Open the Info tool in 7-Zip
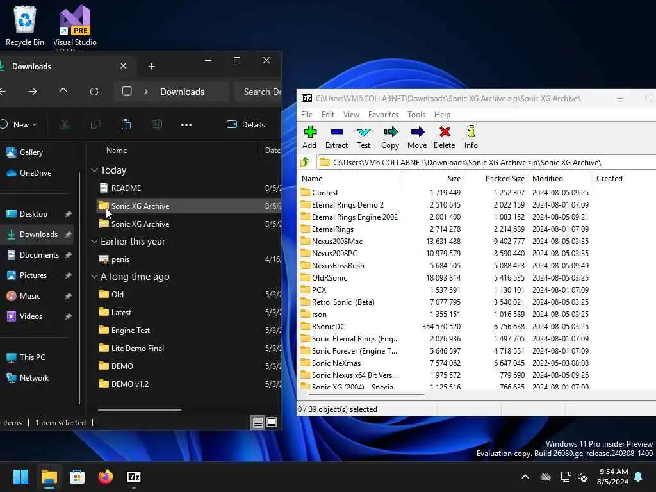The width and height of the screenshot is (656, 492). [471, 137]
